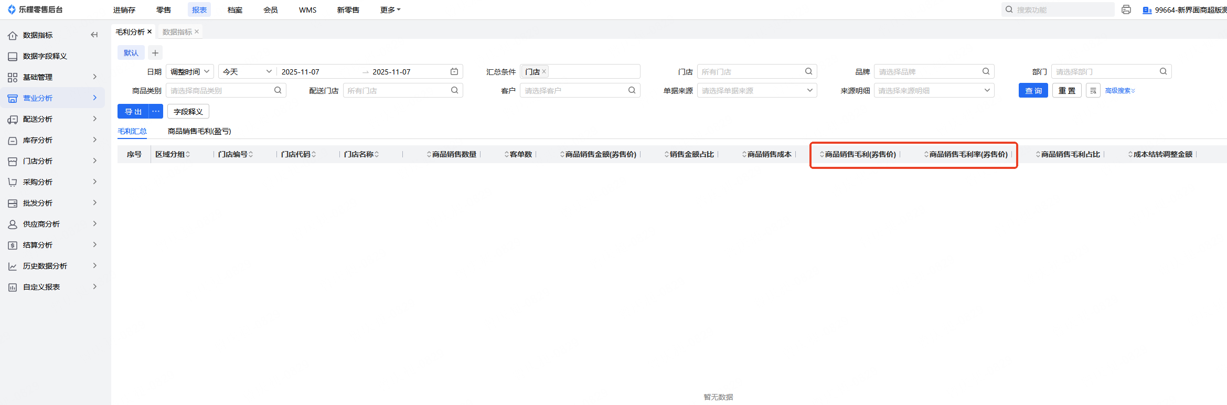Open the 数据指标 home icon in sidebar
Viewport: 1227px width, 405px height.
point(13,35)
